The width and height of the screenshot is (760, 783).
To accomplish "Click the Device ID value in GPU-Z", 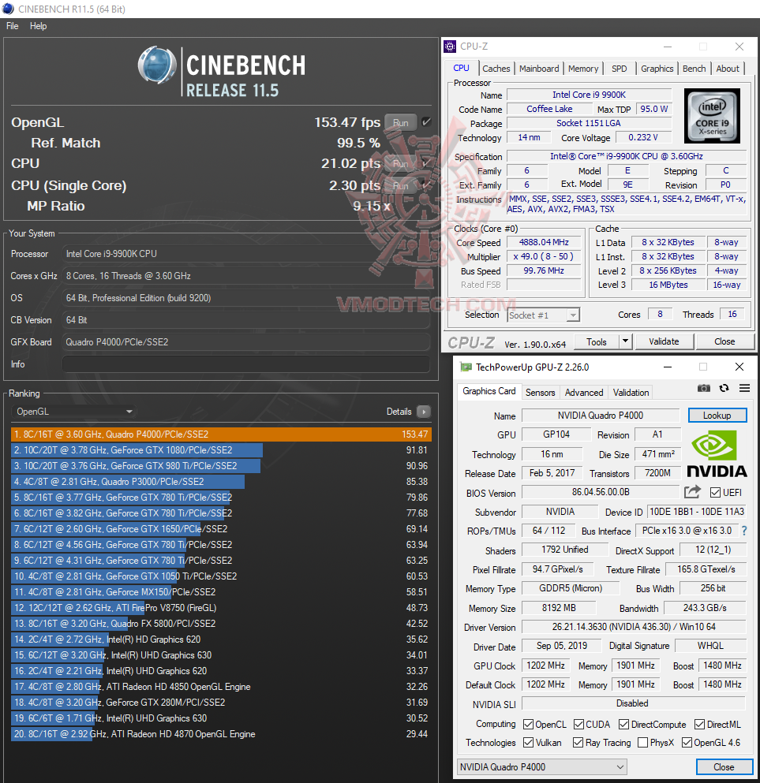I will [x=697, y=512].
